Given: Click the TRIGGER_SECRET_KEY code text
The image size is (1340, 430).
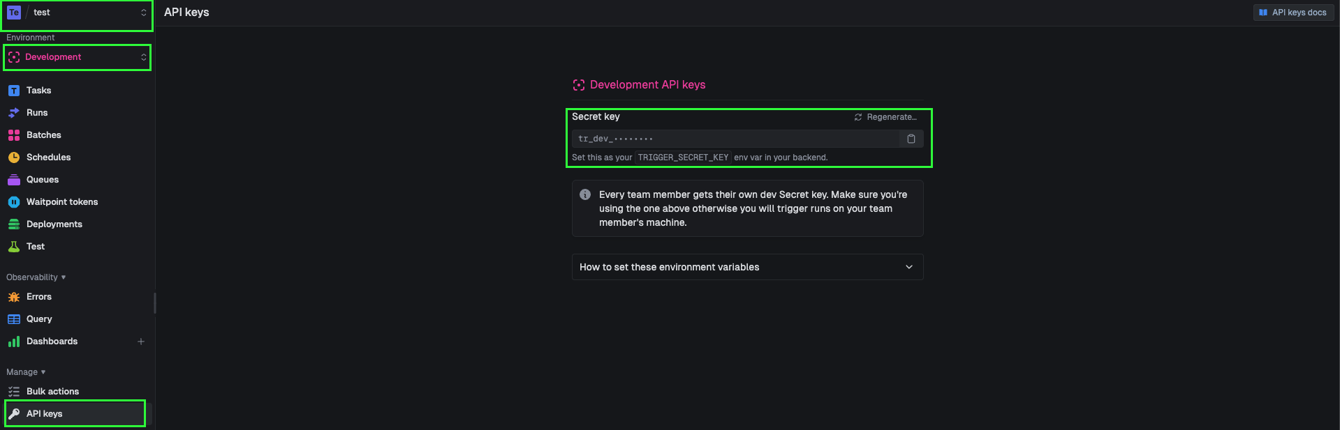Looking at the screenshot, I should click(683, 158).
